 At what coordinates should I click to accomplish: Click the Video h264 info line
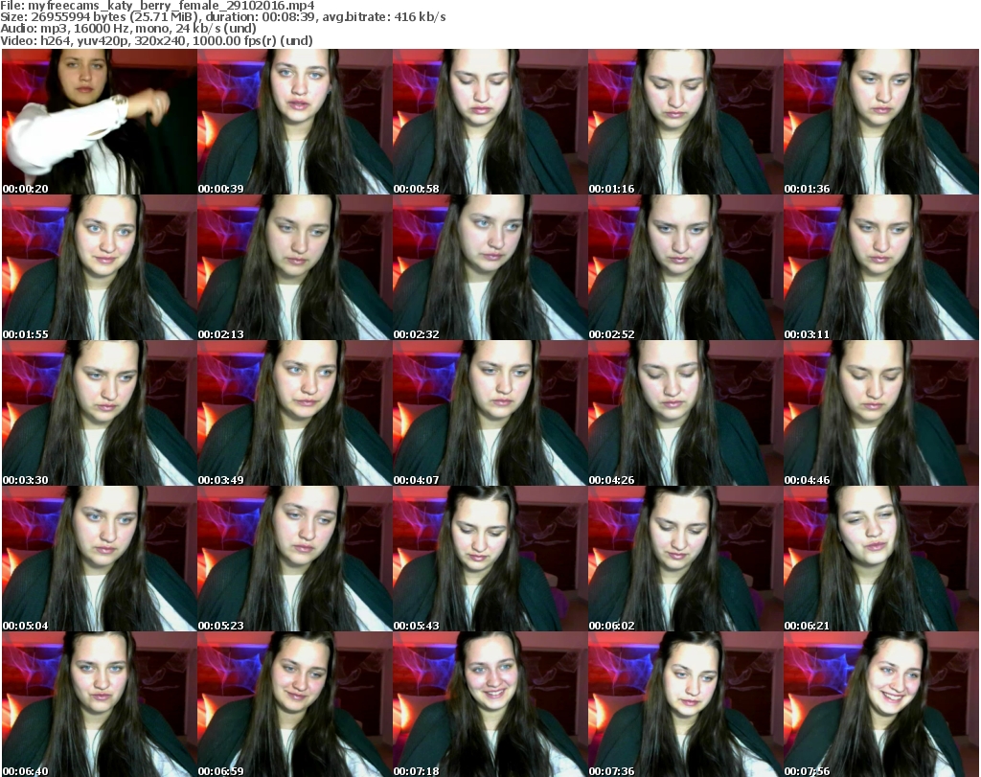click(156, 40)
